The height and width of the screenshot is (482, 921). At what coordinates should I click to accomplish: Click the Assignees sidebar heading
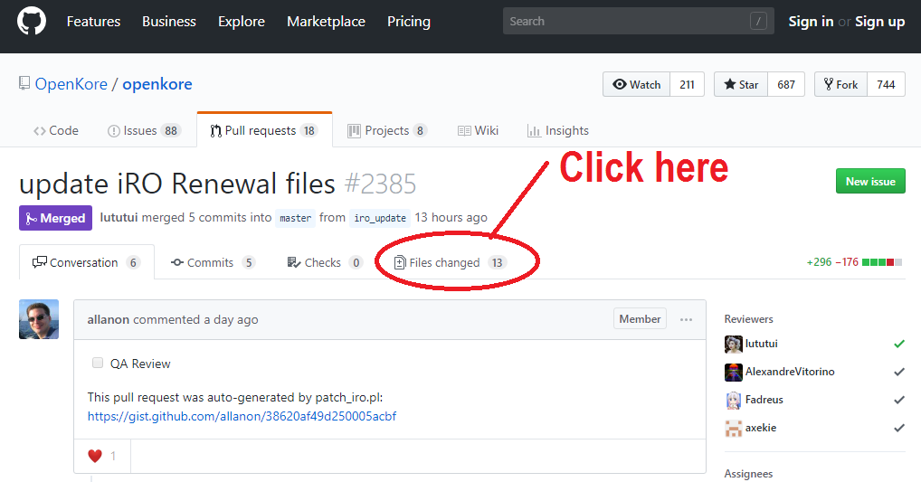748,474
